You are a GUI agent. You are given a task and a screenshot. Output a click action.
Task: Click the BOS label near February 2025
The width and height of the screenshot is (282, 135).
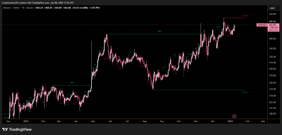click(x=72, y=83)
